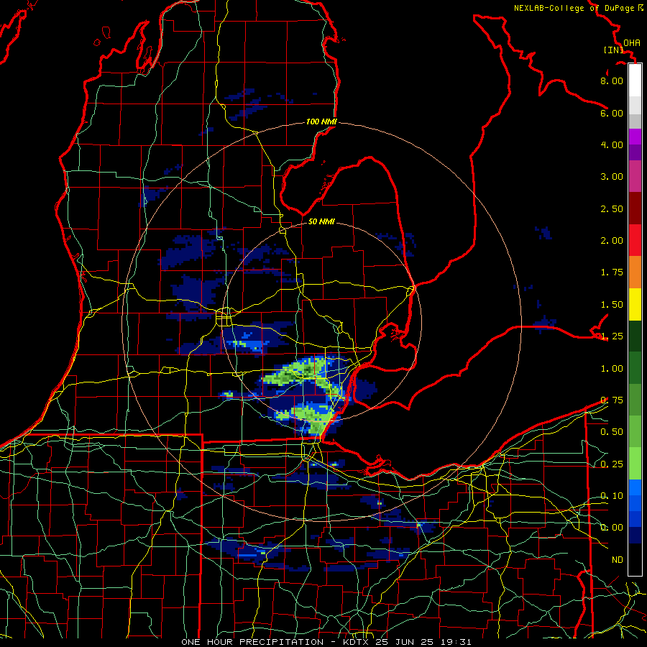
Task: Select the 8.00 legend value
Action: pos(612,81)
